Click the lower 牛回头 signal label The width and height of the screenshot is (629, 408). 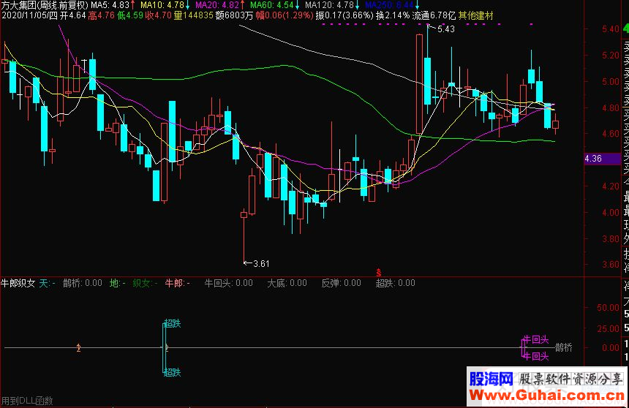[536, 356]
